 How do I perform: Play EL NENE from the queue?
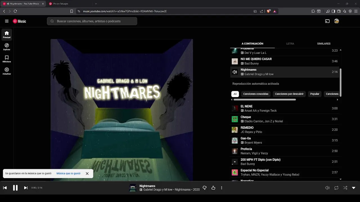click(285, 108)
